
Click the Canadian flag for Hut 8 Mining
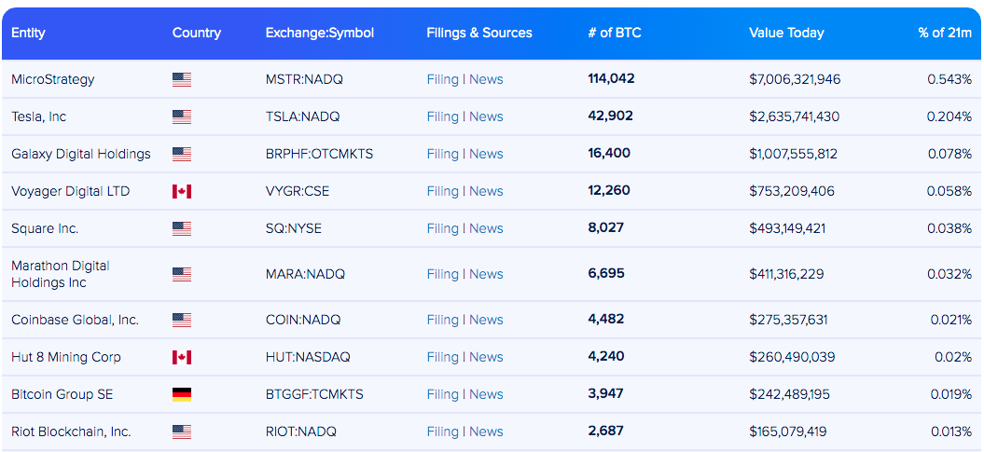181,357
